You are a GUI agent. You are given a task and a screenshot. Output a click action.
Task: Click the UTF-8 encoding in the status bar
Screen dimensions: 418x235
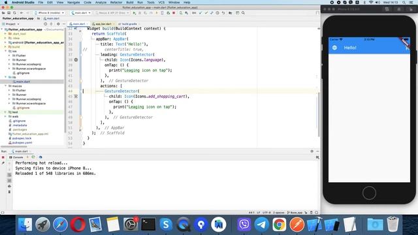[266, 213]
